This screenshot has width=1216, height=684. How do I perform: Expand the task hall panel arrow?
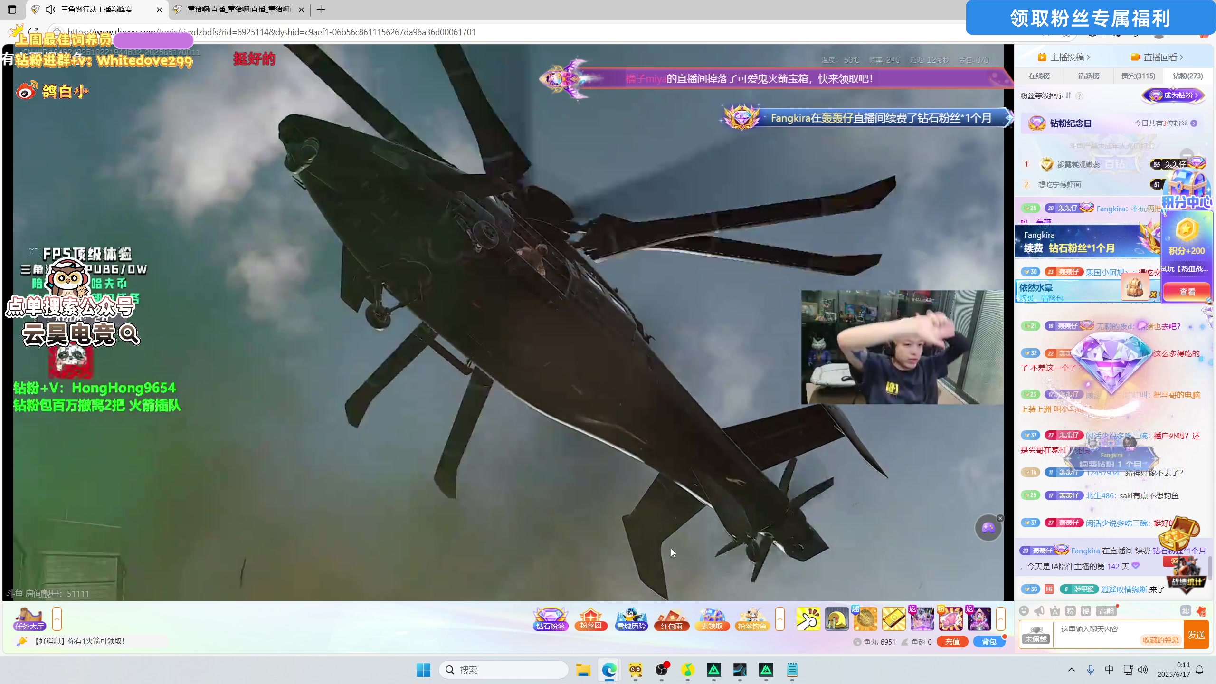pos(57,619)
